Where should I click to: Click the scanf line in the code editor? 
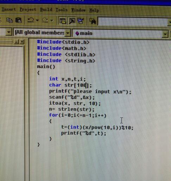(x=72, y=97)
